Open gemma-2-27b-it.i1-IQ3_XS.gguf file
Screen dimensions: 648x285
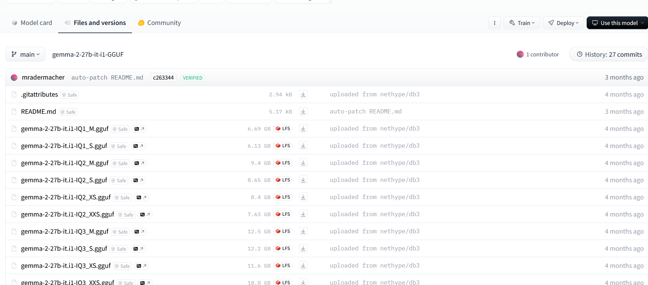[x=66, y=266]
